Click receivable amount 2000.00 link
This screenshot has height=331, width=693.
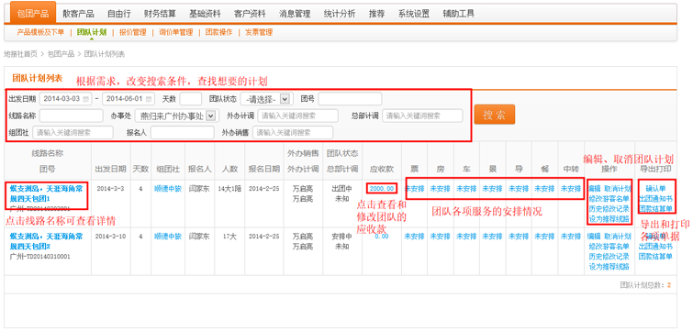click(382, 189)
